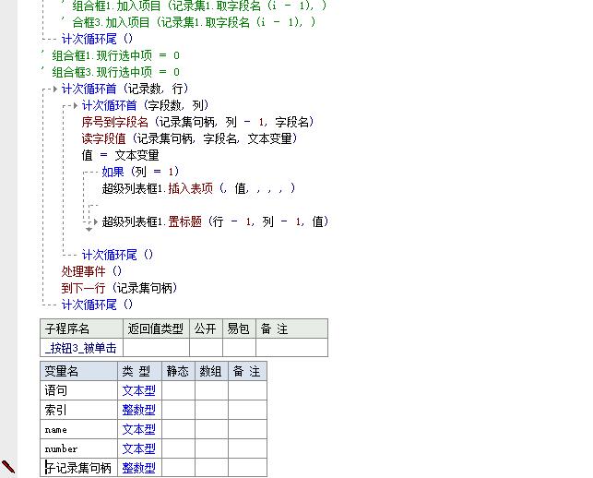Screen dimensions: 593x478
Task: Click the branch arrow before 超级列表框1.置标题
Action: [x=96, y=221]
